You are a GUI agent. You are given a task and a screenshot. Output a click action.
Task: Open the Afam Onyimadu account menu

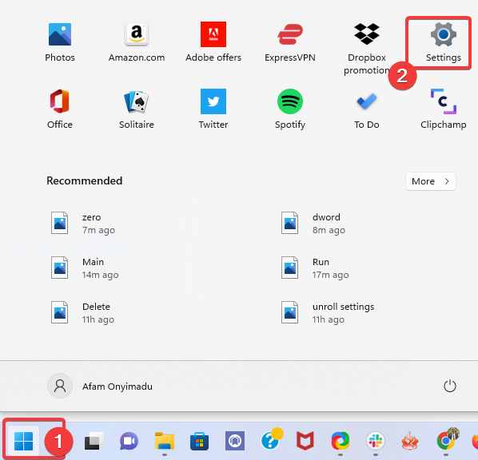click(101, 386)
